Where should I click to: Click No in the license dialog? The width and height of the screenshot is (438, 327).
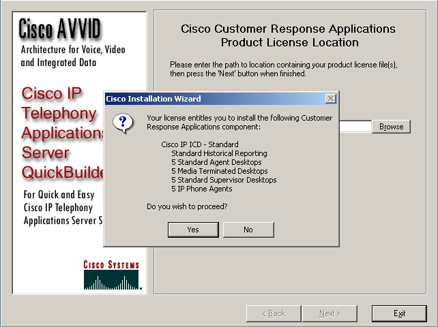click(248, 230)
